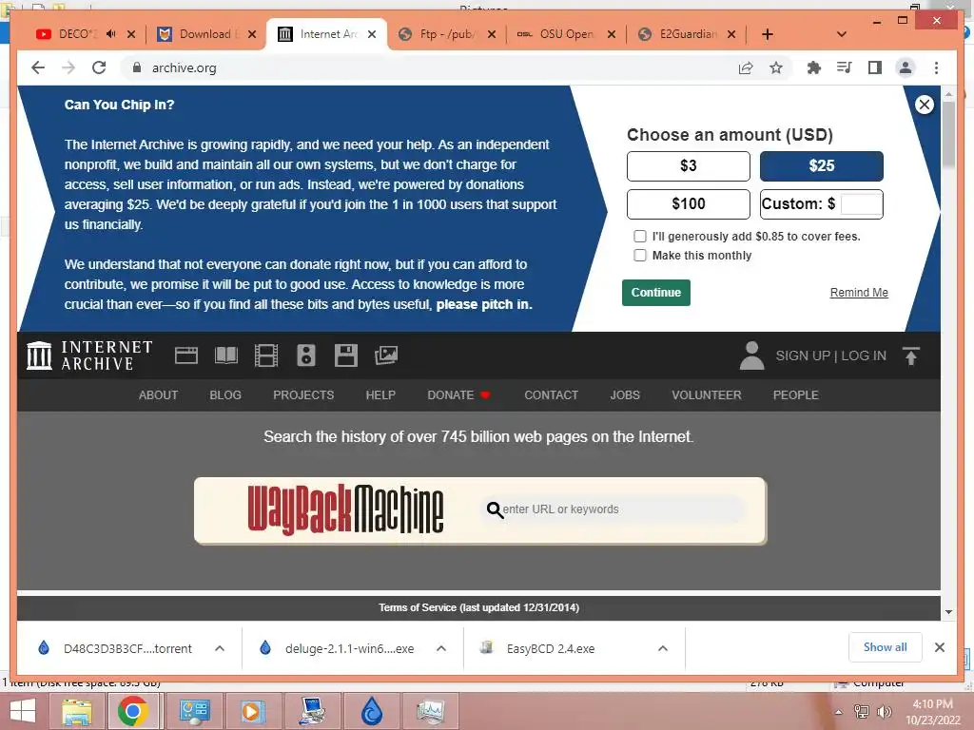Open the audio speaker icon
974x730 pixels.
click(306, 355)
